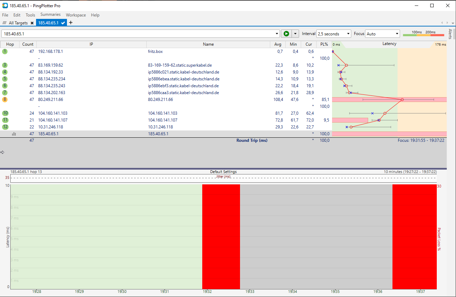Image resolution: width=456 pixels, height=297 pixels.
Task: Expand the target address history dropdown arrow
Action: point(277,34)
